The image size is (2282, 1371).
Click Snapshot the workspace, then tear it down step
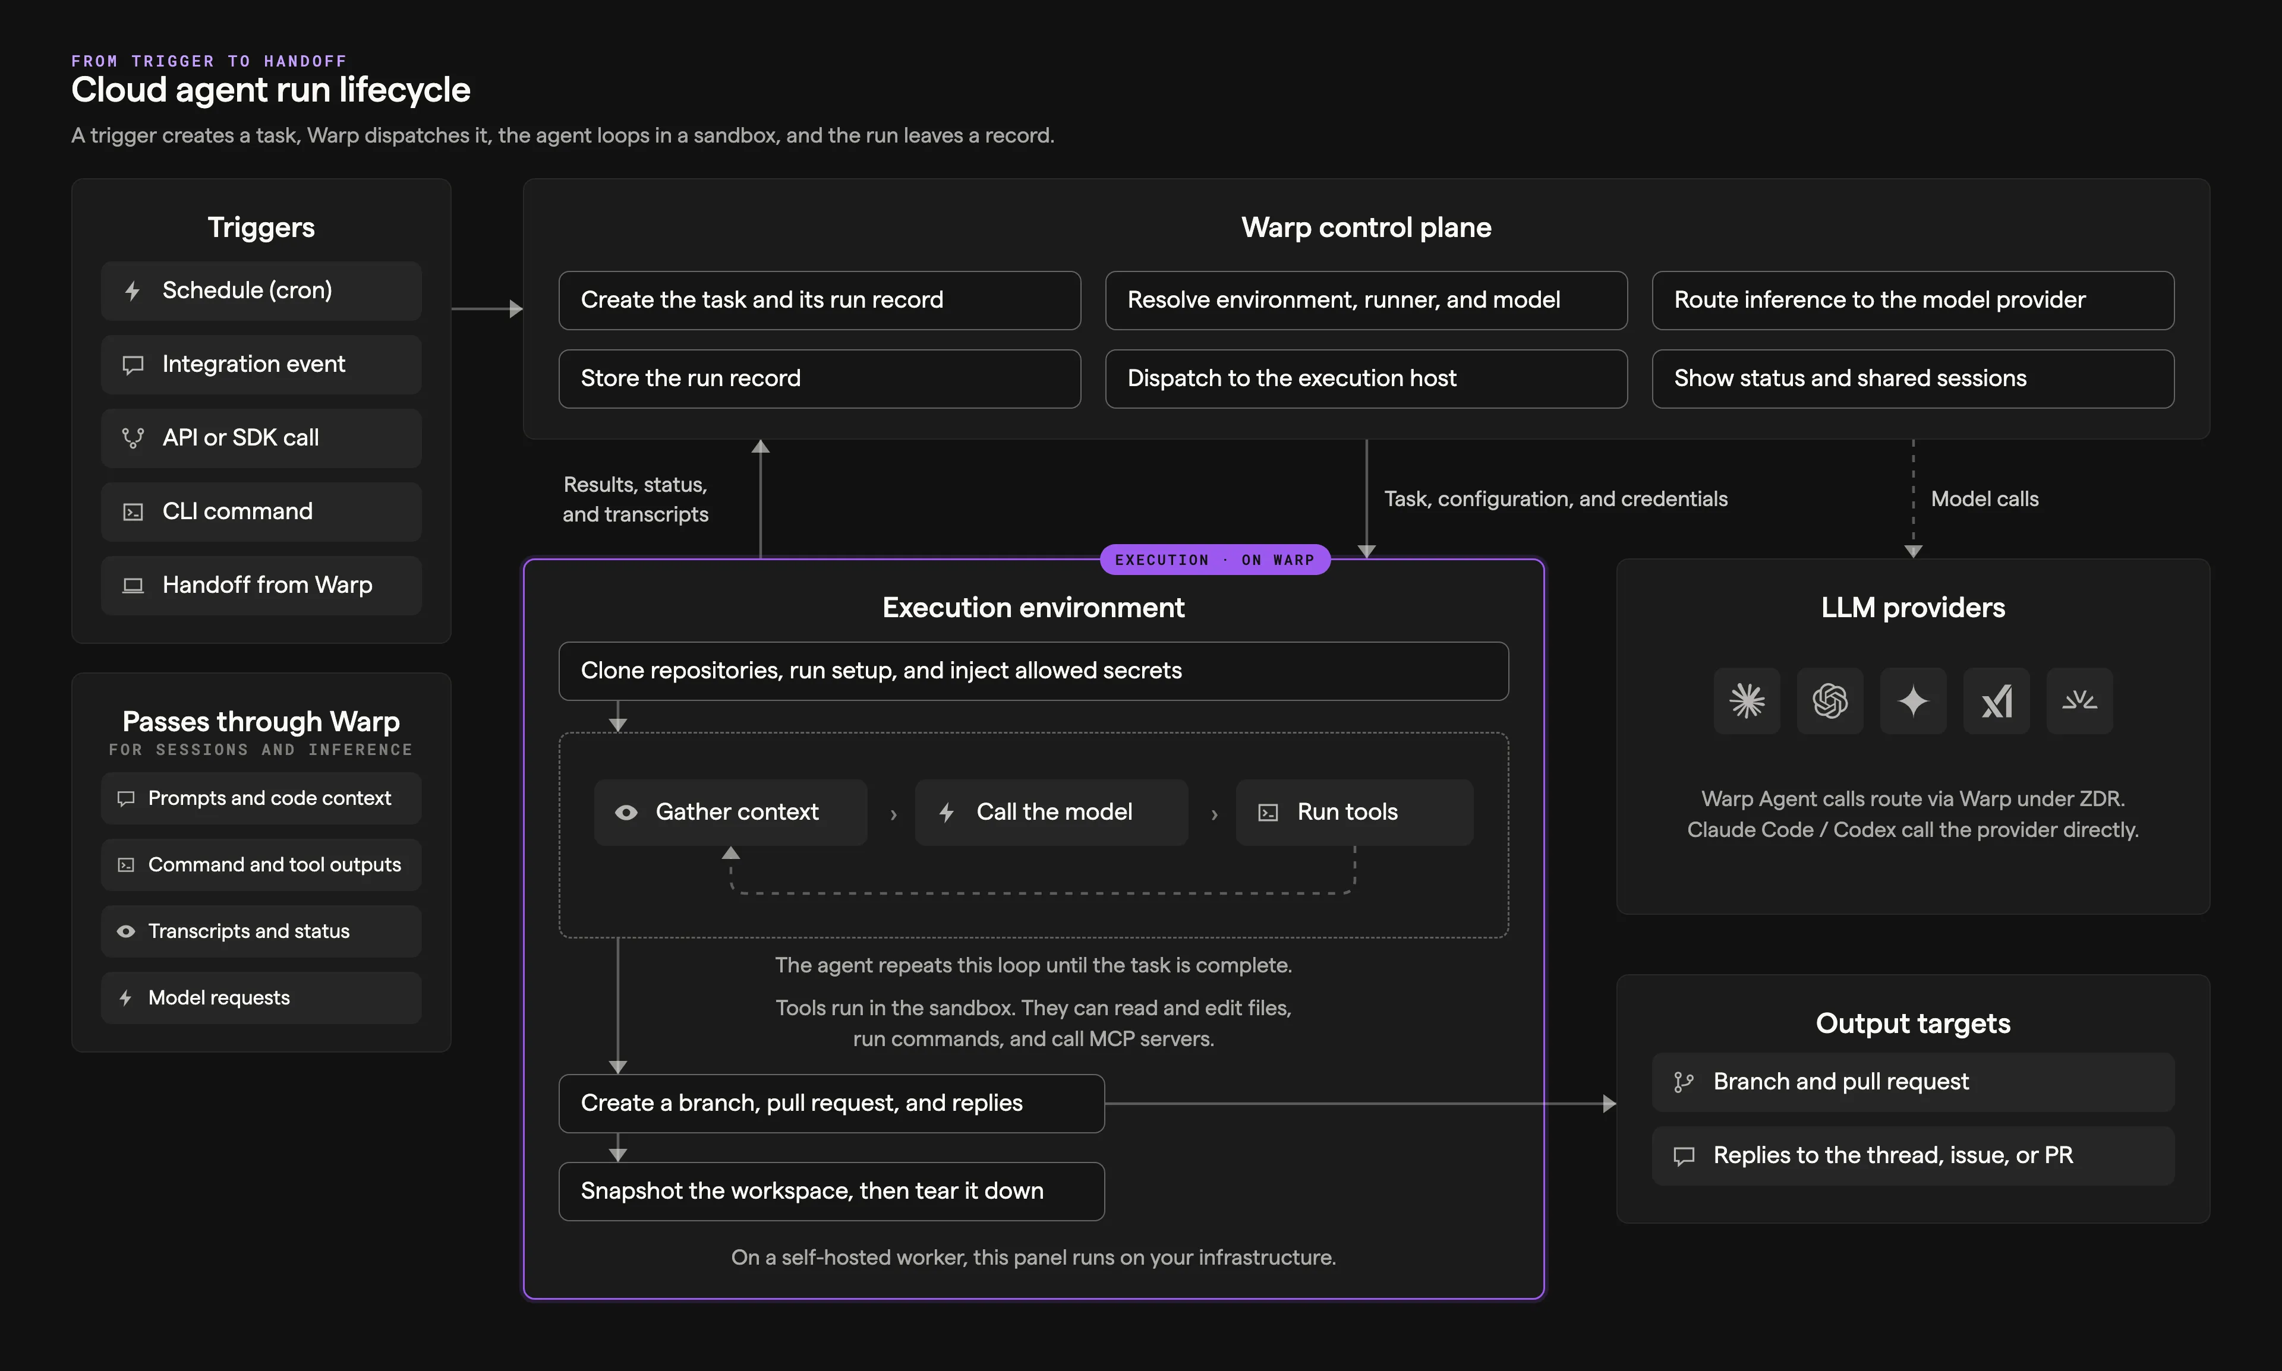[832, 1192]
